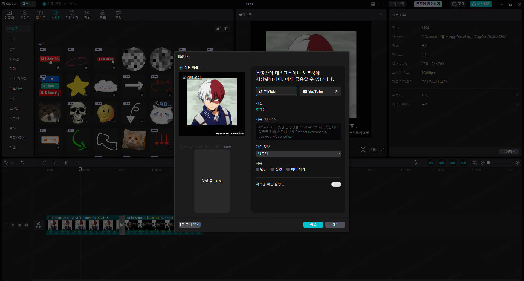Screen dimensions: 524x281
Task: Click 프로에 가입하기 join Pro button
Action: click(x=428, y=4)
